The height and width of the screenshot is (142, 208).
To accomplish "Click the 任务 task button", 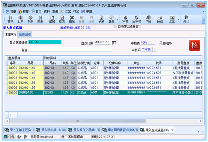I will click(9, 137).
